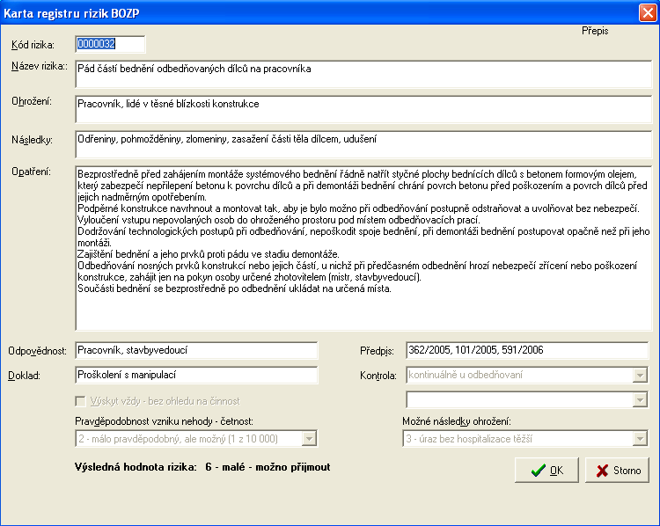
Task: Click the Kód rizika input field
Action: point(110,44)
